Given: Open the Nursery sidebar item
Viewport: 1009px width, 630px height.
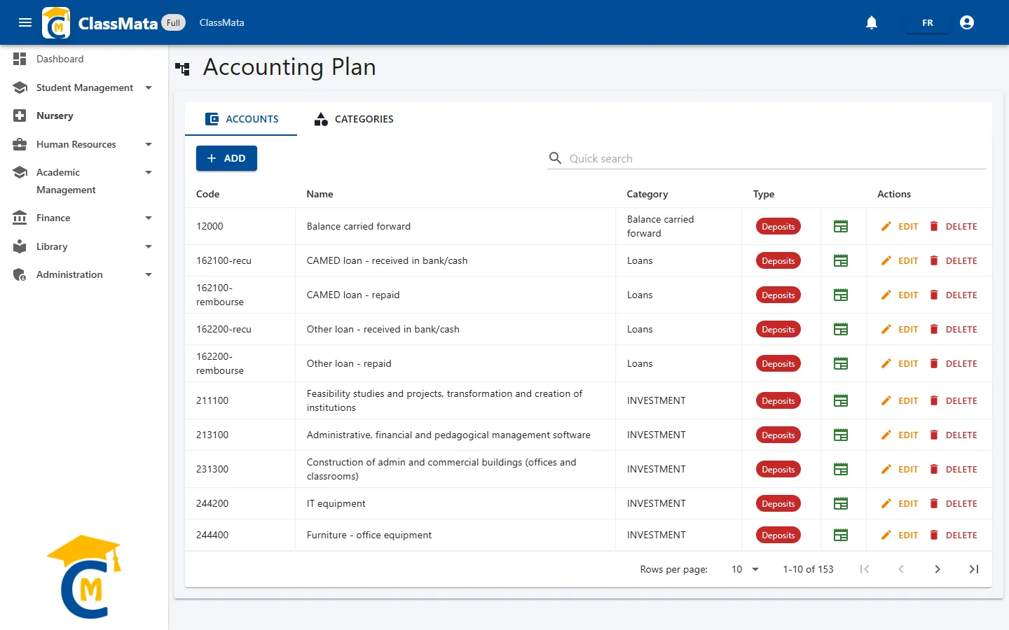Looking at the screenshot, I should point(84,116).
